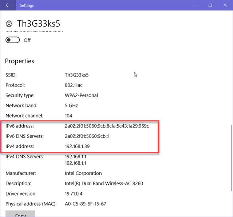
Task: Minimize the Settings window
Action: [x=193, y=5]
